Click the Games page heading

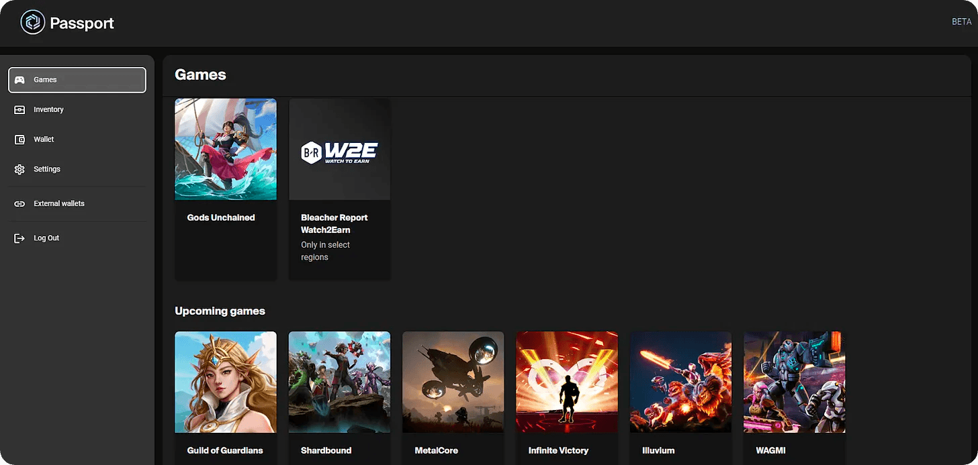click(200, 74)
